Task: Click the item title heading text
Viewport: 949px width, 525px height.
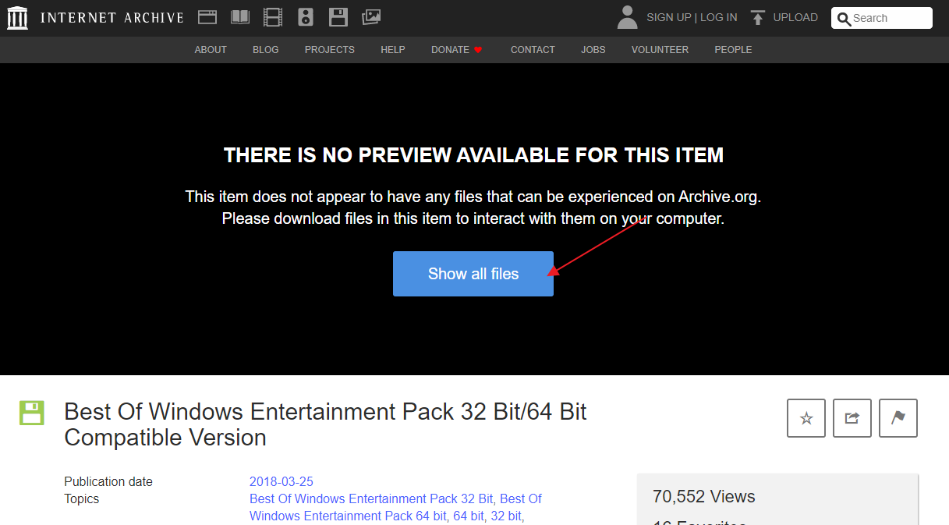Action: [325, 424]
